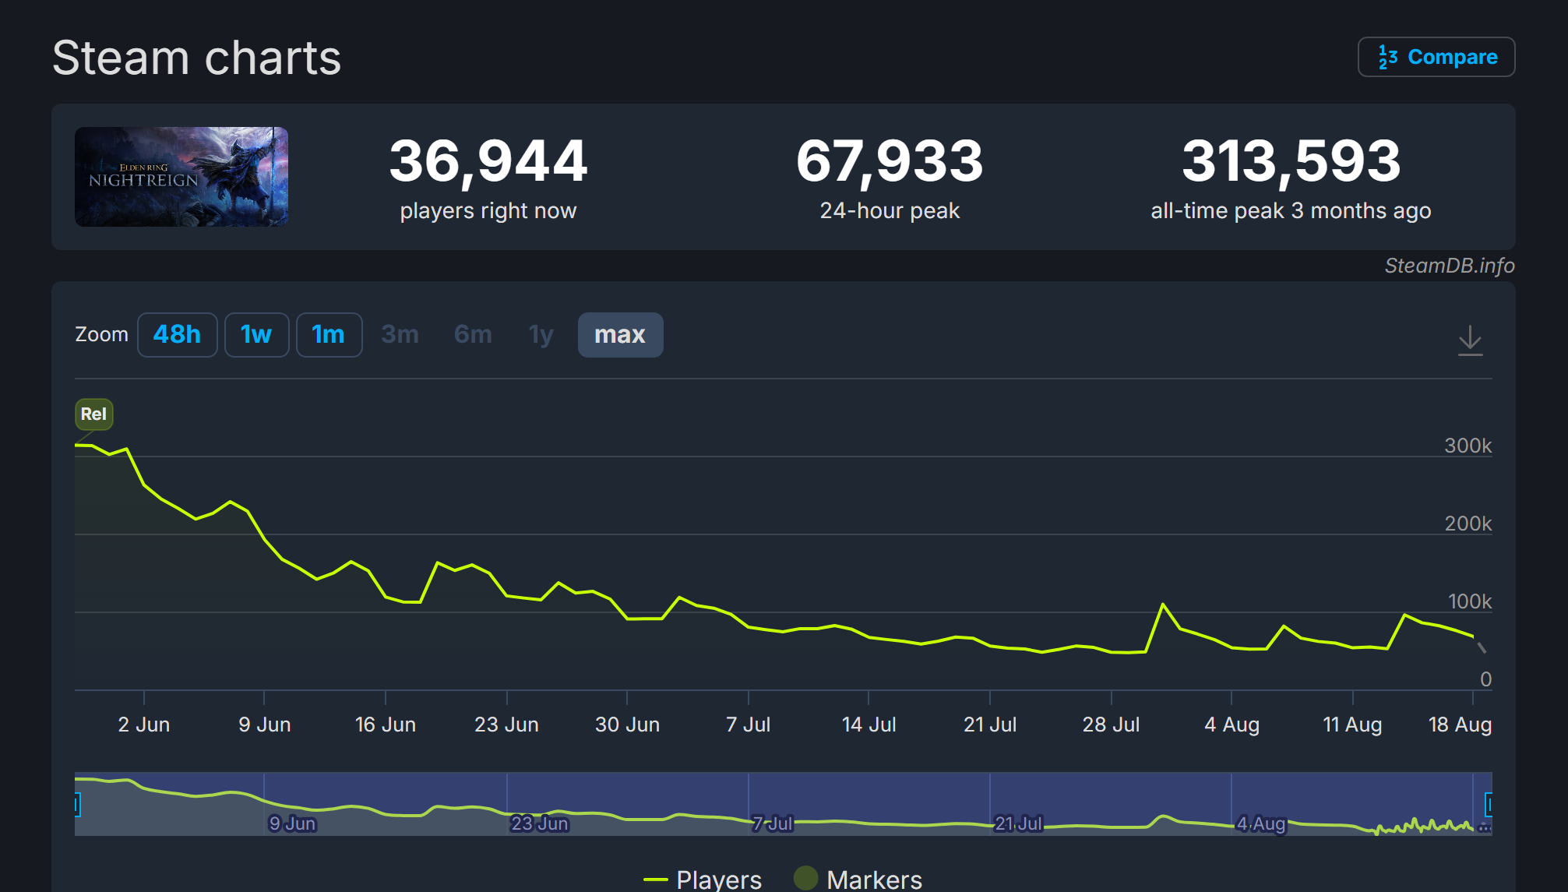Image resolution: width=1568 pixels, height=892 pixels.
Task: Click the chart download arrow icon
Action: click(1470, 340)
